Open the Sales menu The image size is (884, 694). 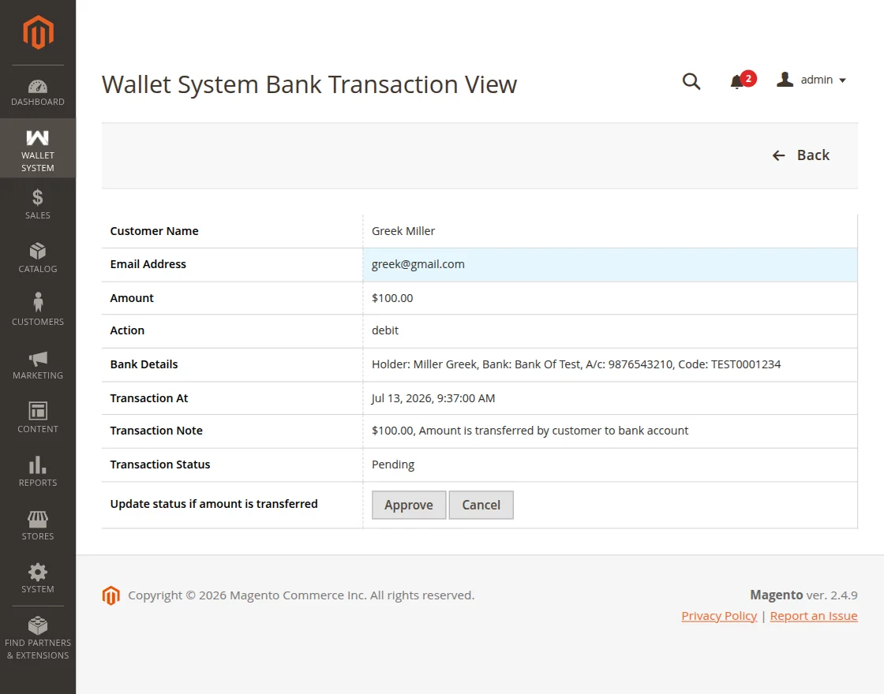[x=38, y=204]
